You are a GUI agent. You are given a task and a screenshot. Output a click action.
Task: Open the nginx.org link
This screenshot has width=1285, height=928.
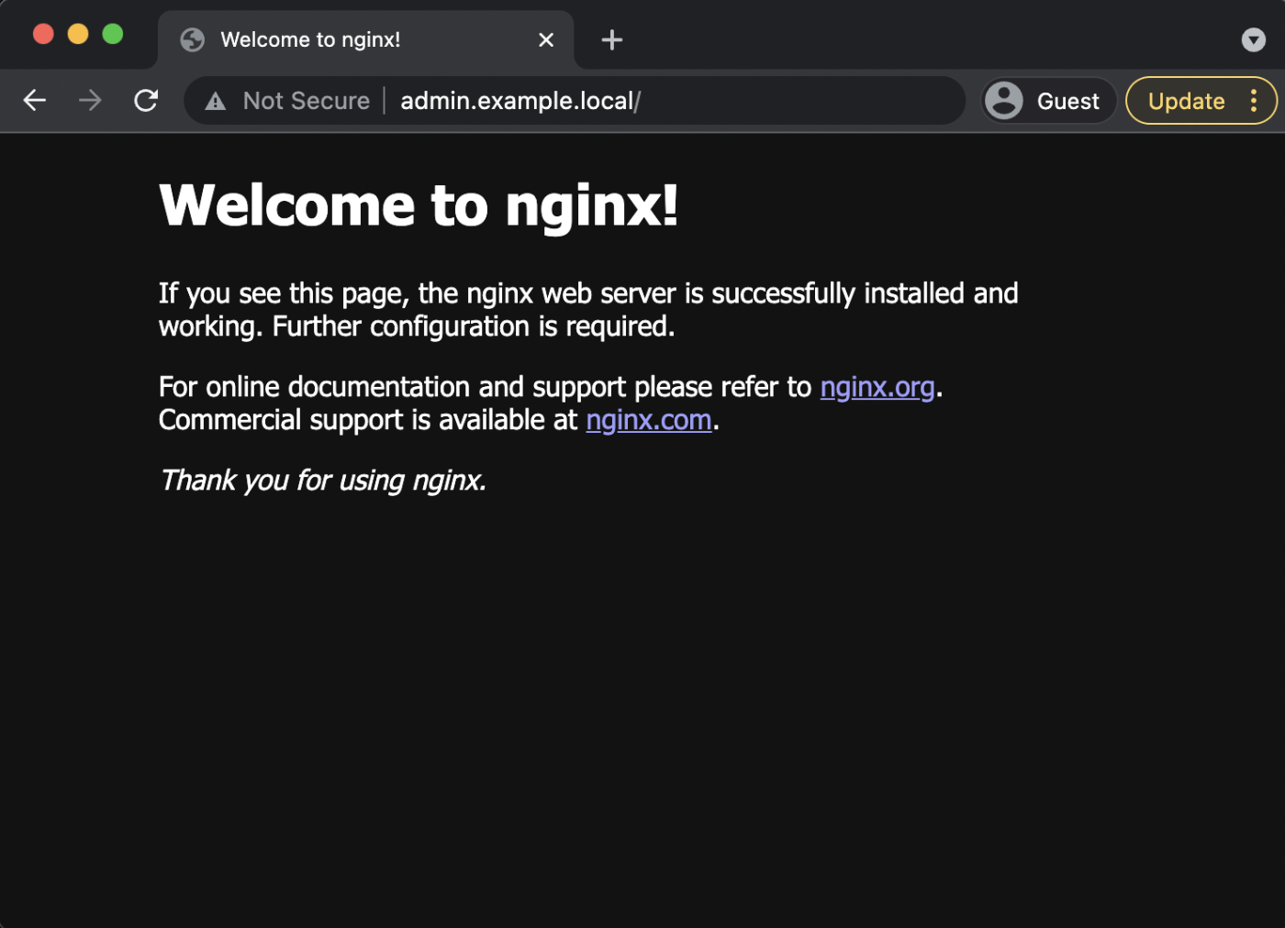(x=877, y=387)
